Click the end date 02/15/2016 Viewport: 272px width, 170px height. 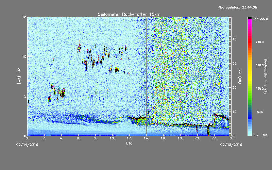[x=231, y=145]
